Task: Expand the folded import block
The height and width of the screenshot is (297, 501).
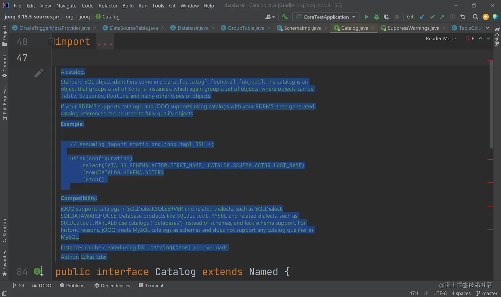Action: tap(51, 42)
